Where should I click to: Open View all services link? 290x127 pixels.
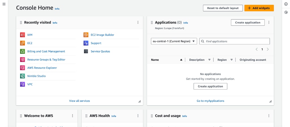pyautogui.click(x=80, y=101)
